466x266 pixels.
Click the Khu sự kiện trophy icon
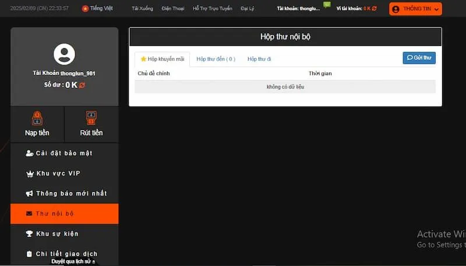pyautogui.click(x=30, y=234)
